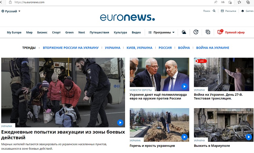The image size is (254, 153).
Task: Play the Mariupol story video
Action: (249, 137)
